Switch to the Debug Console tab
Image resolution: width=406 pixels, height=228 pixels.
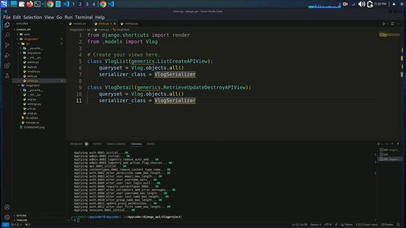point(116,144)
